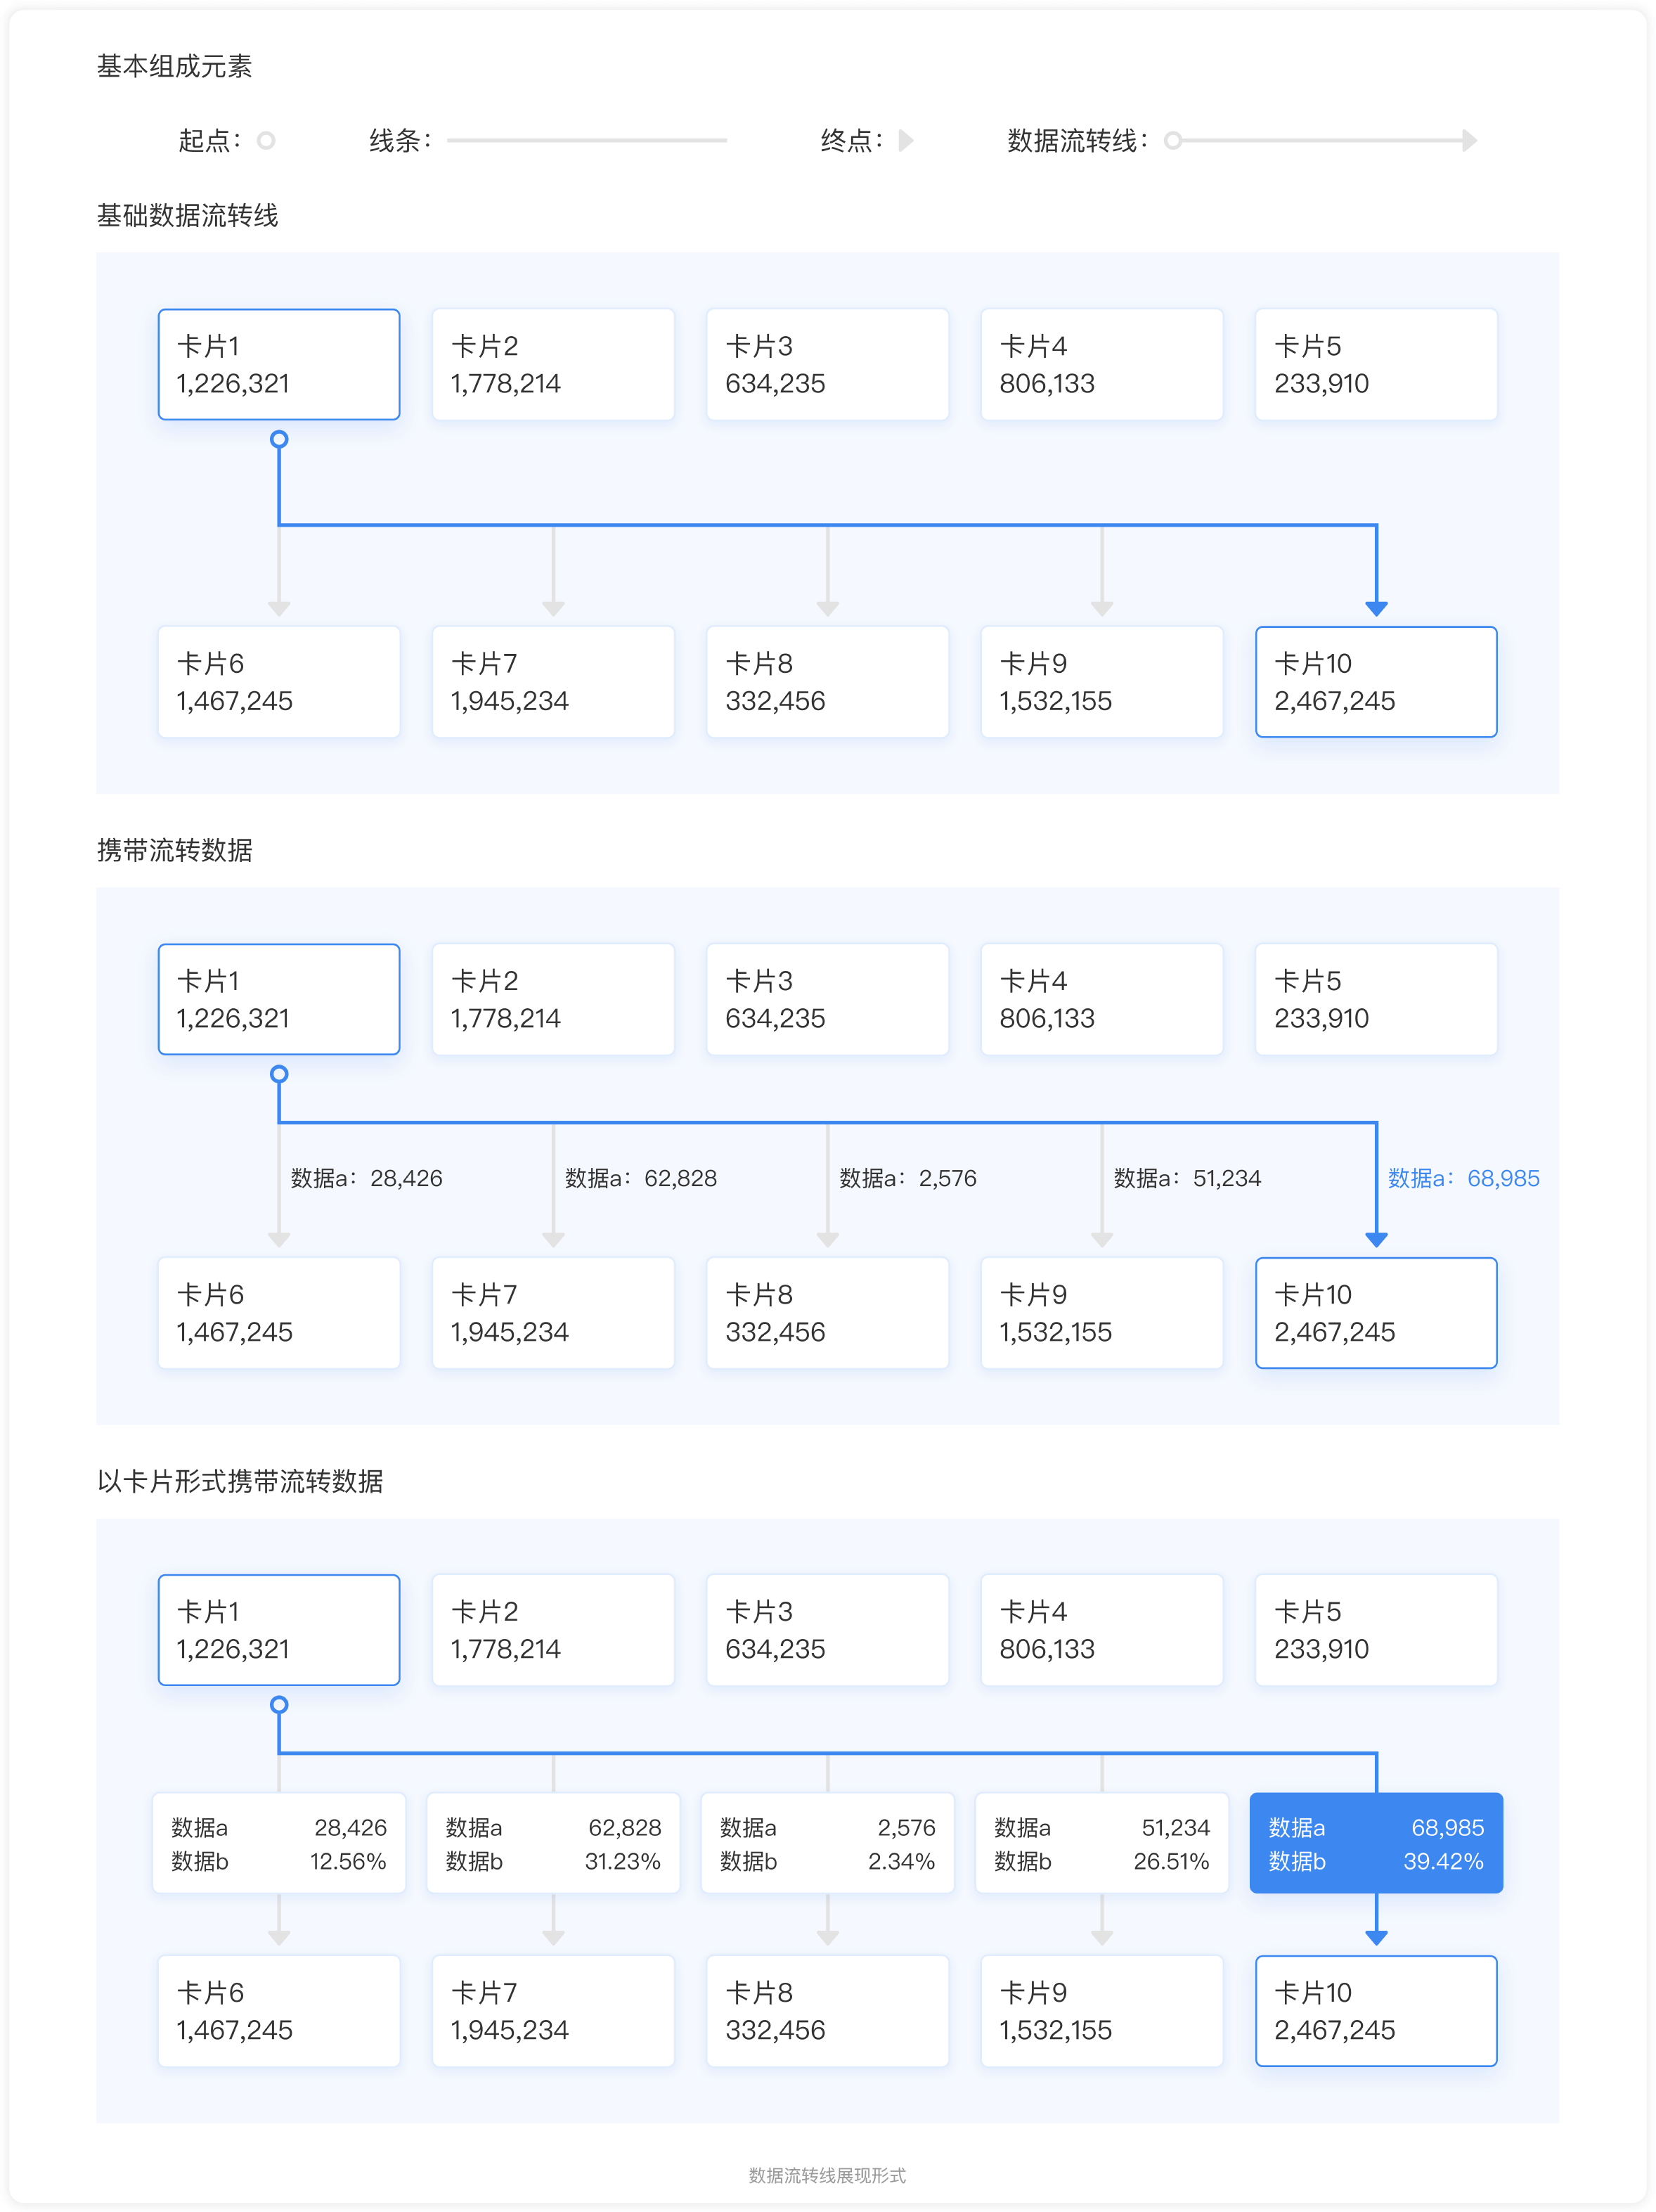
Task: Open data card showing 2,576 and 2.34%
Action: tap(827, 1843)
